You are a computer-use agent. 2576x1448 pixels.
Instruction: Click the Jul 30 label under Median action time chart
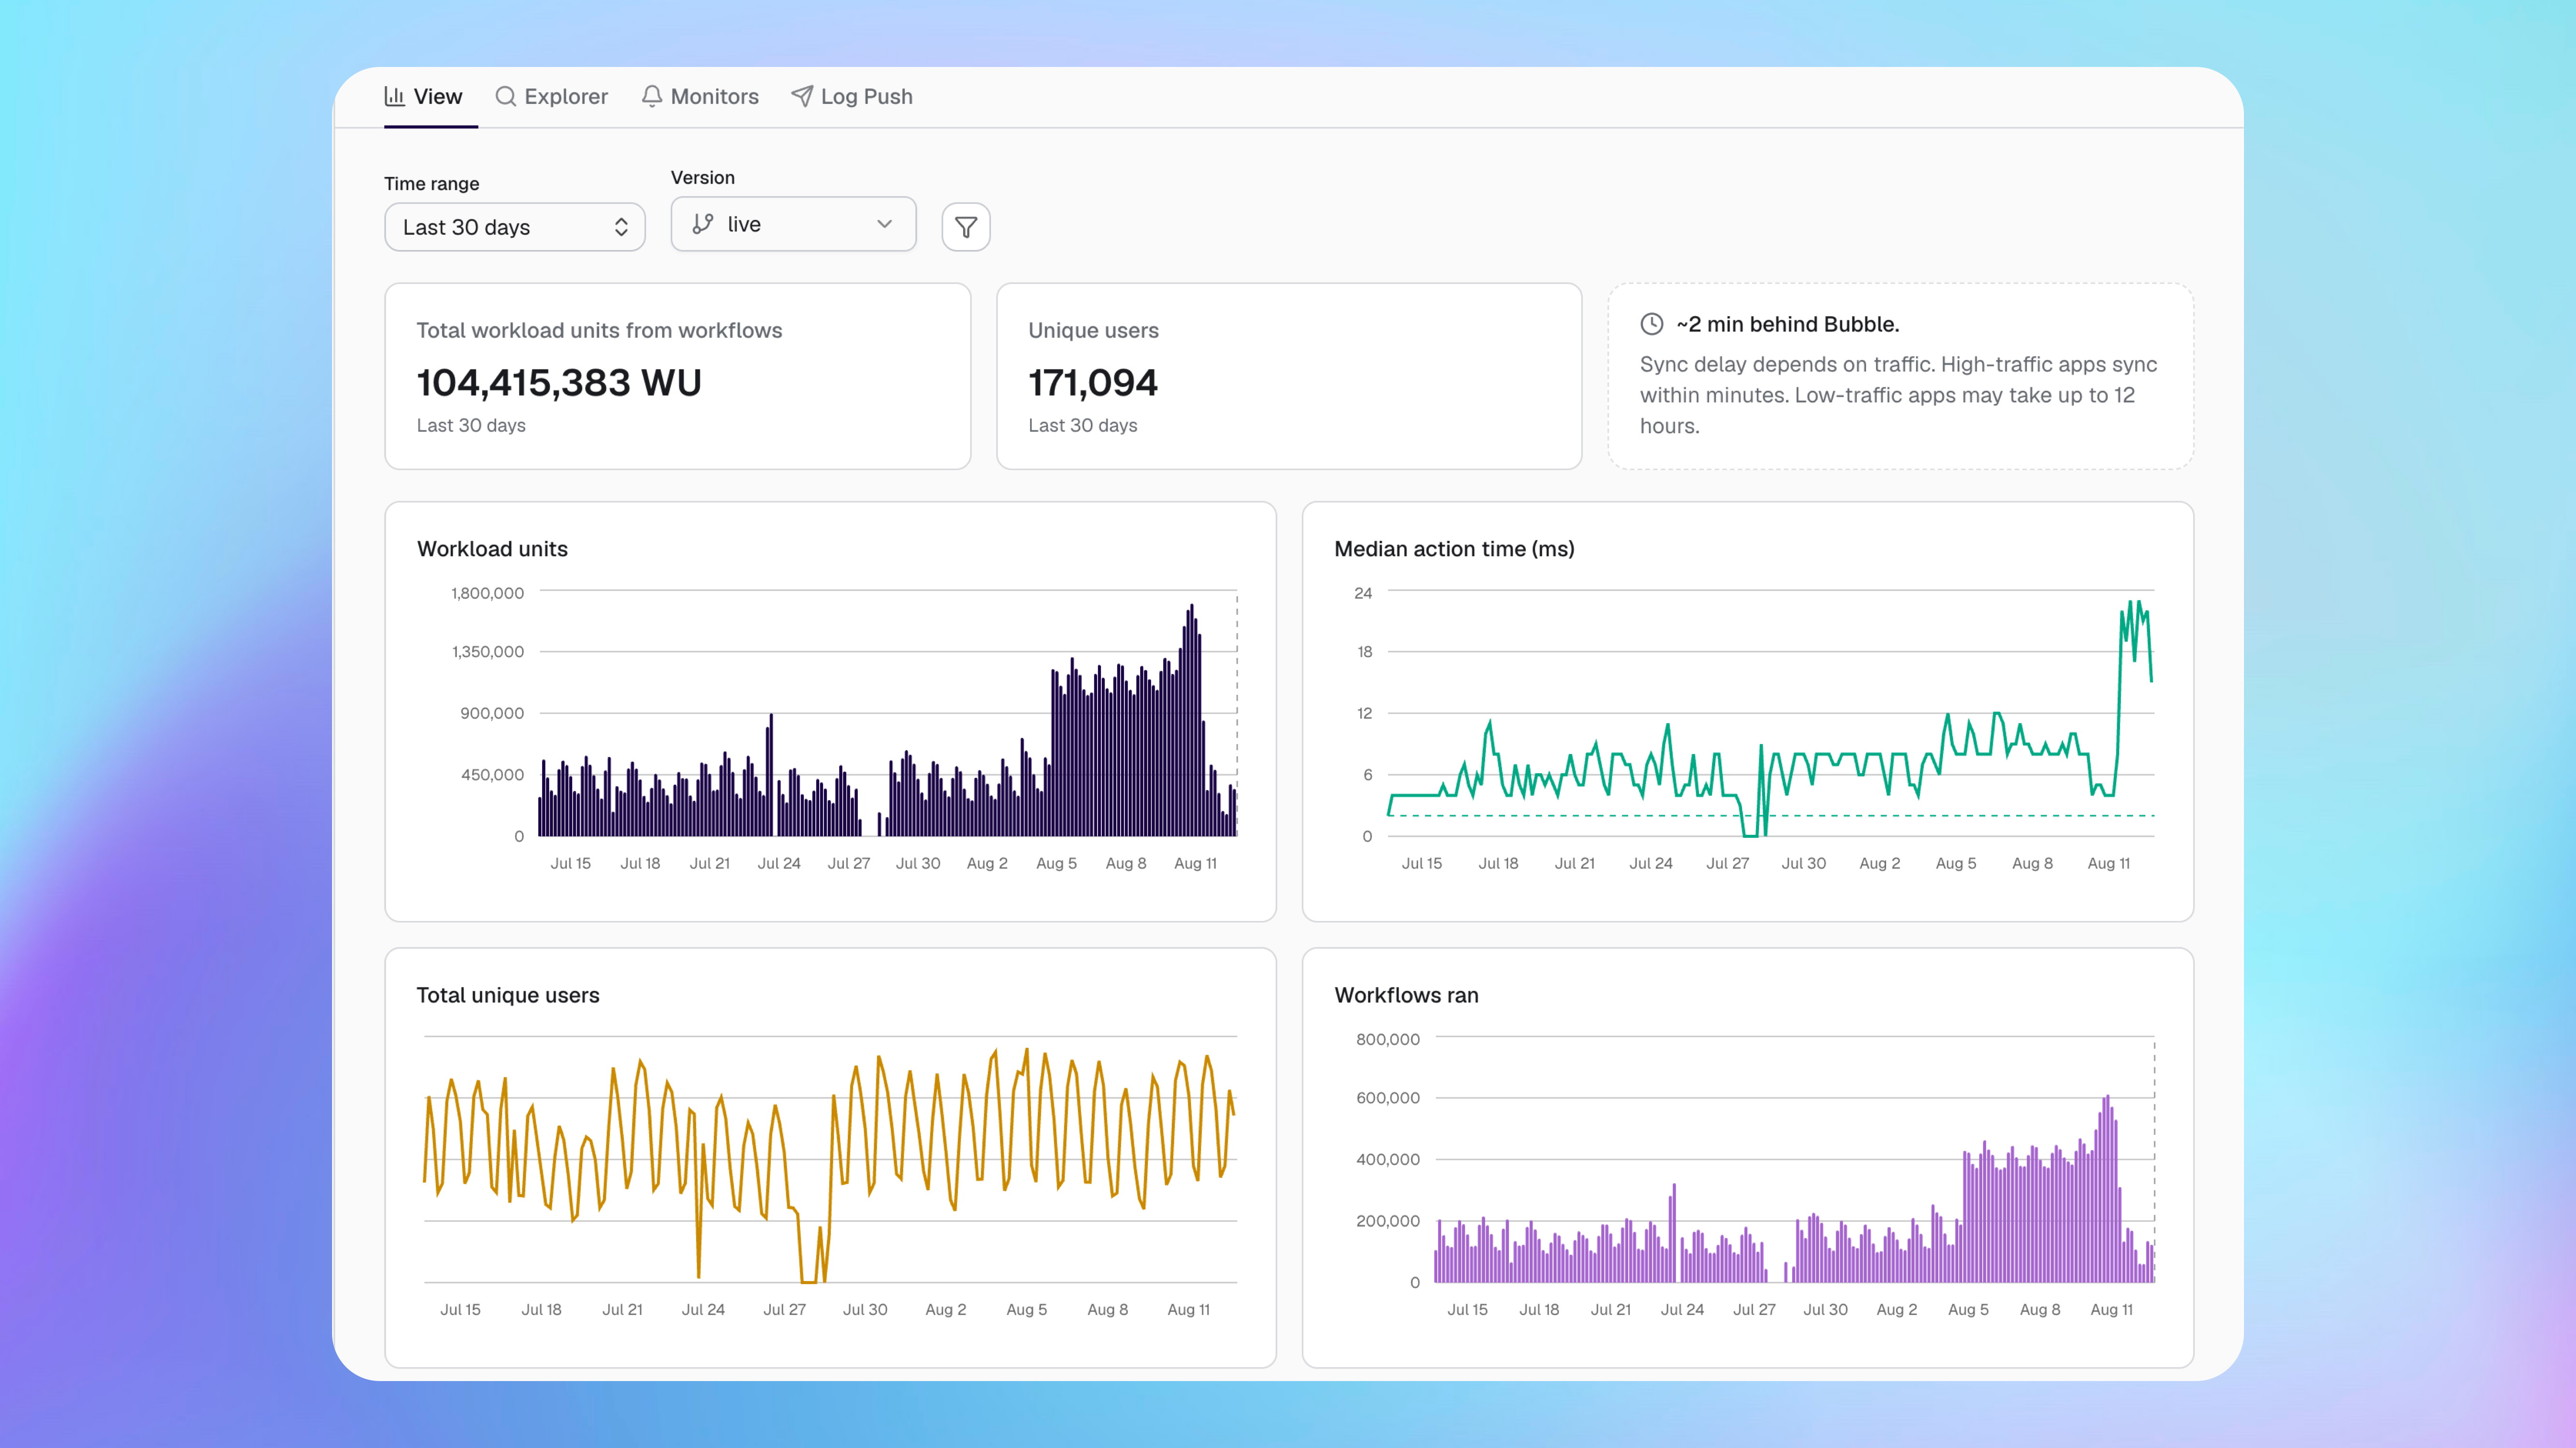coord(1803,864)
